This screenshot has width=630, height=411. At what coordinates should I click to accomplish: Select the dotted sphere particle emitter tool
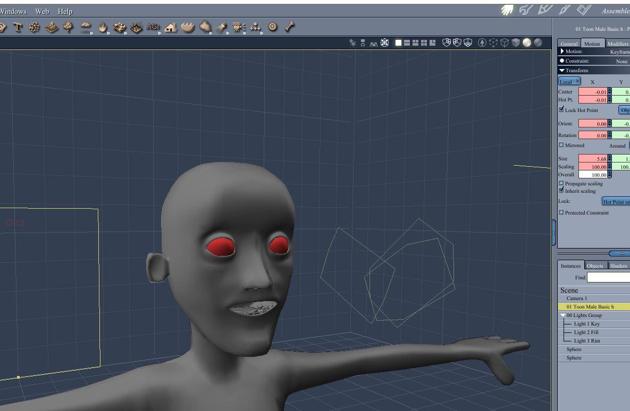point(34,27)
